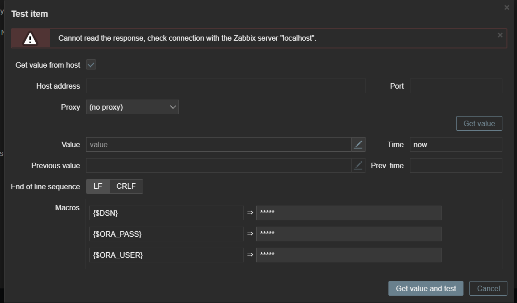Open the Proxy dropdown
The height and width of the screenshot is (303, 517).
coord(132,107)
